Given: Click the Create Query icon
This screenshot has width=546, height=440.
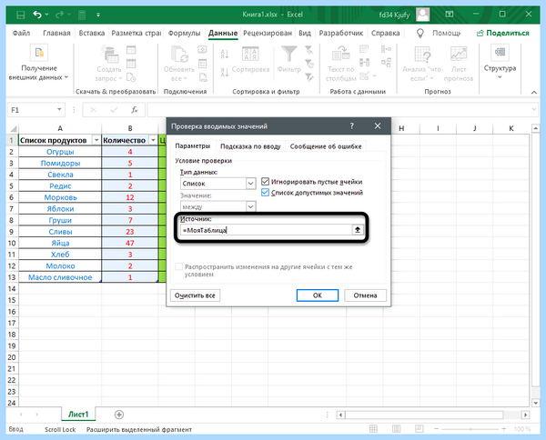Looking at the screenshot, I should [x=110, y=55].
